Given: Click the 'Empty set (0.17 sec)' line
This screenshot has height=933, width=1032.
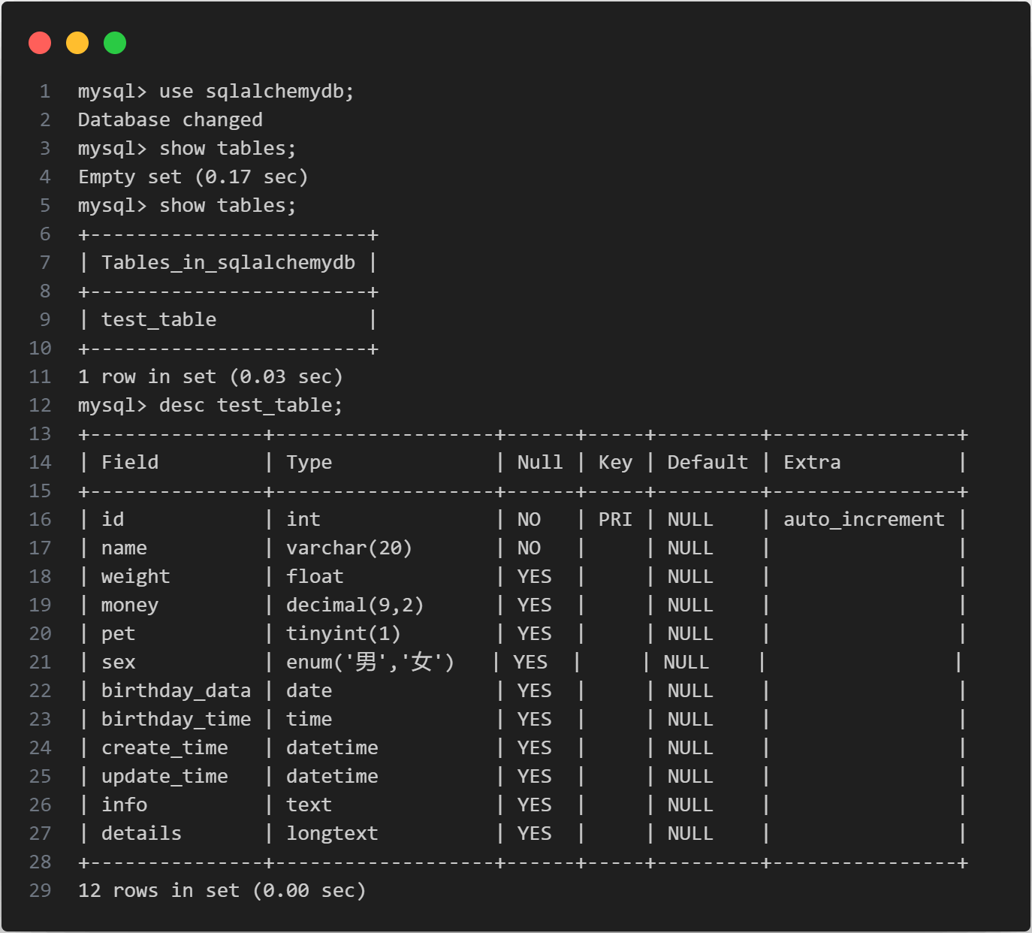Looking at the screenshot, I should (193, 177).
